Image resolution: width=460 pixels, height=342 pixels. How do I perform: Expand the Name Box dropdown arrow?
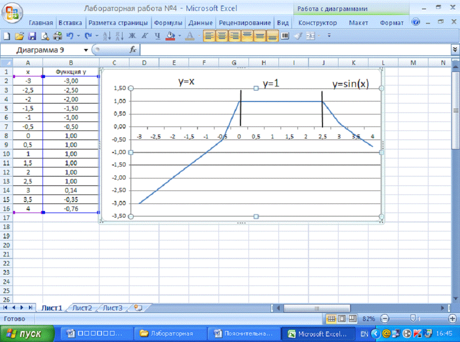(85, 50)
